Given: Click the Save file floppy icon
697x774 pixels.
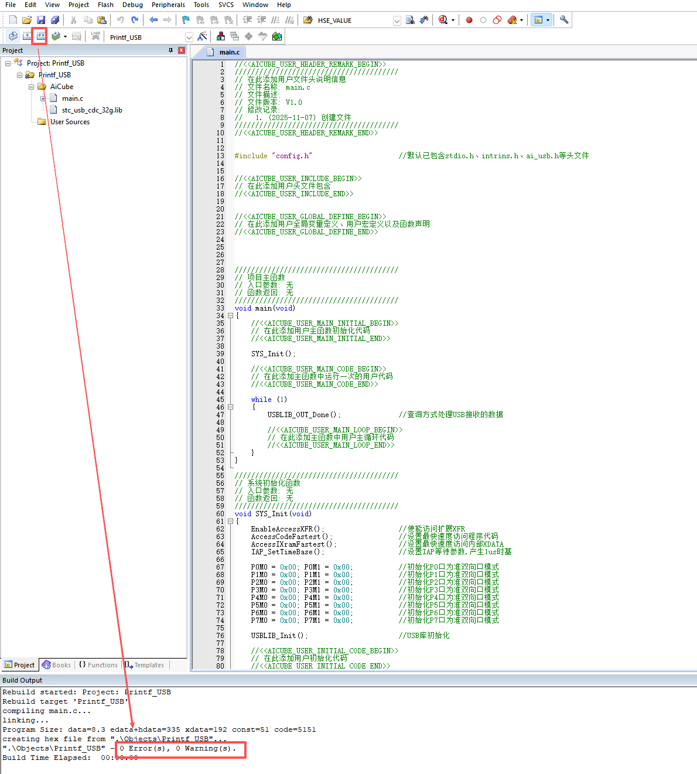Looking at the screenshot, I should (41, 20).
